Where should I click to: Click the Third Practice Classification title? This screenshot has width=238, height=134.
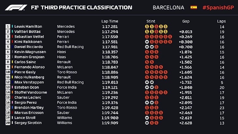coord(85,7)
